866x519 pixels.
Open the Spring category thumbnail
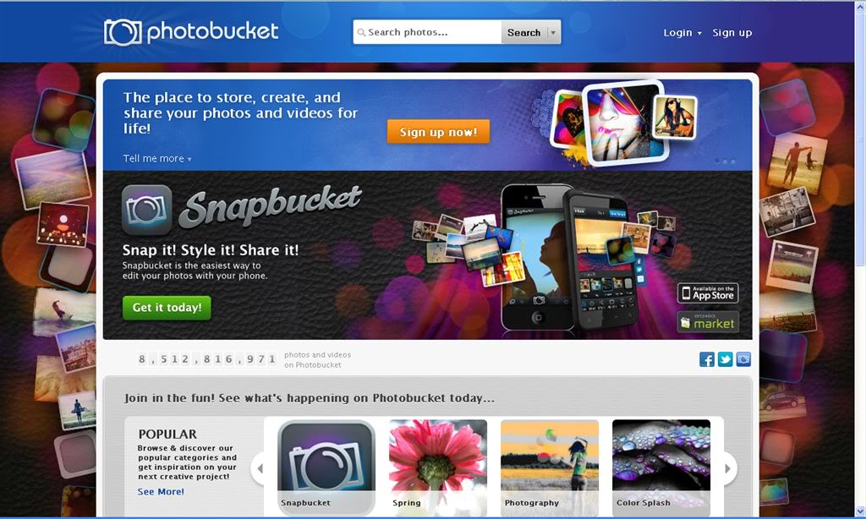coord(438,466)
